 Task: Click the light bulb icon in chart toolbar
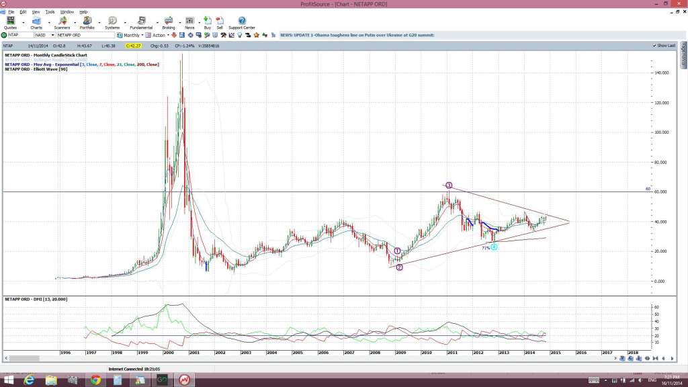240,35
